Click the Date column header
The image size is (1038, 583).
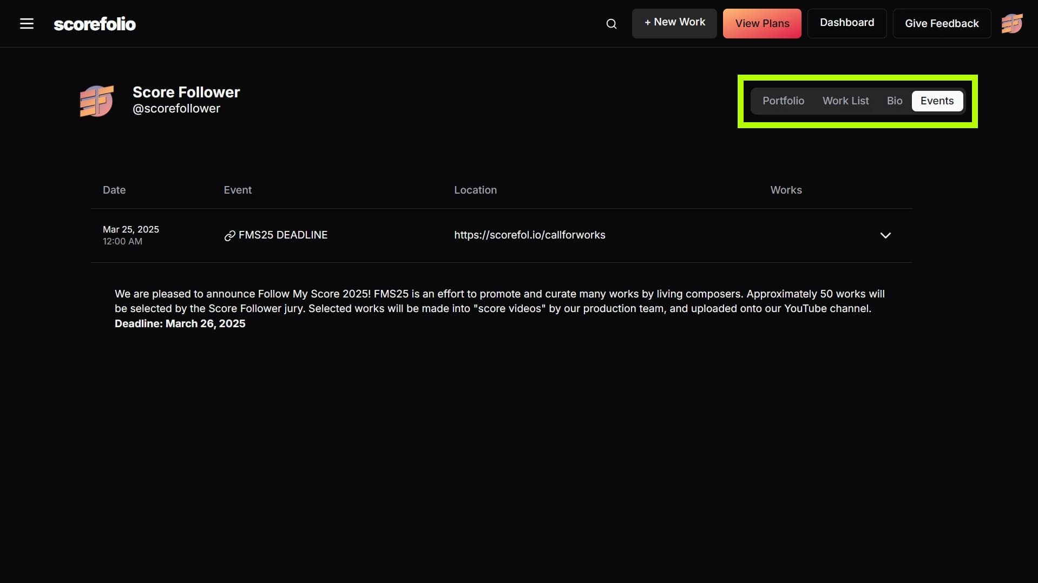pos(114,190)
